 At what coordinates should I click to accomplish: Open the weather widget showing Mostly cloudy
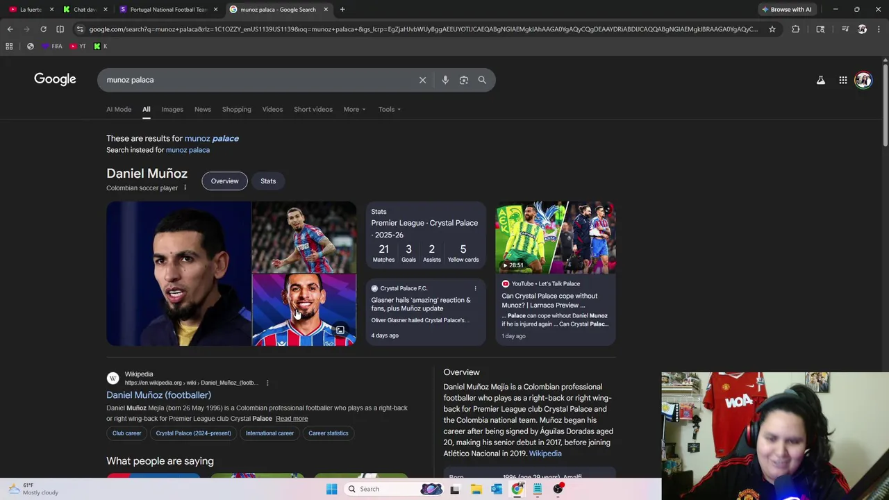pos(33,489)
